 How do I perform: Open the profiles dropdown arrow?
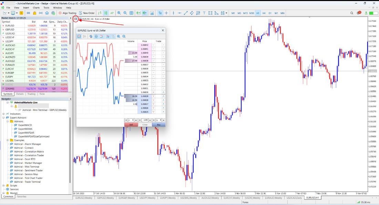17,13
